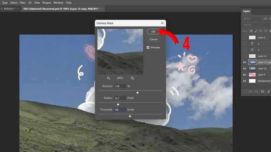This screenshot has height=152, width=271.
Task: Show text layer 2 via visibility box
Action: coord(244,44)
